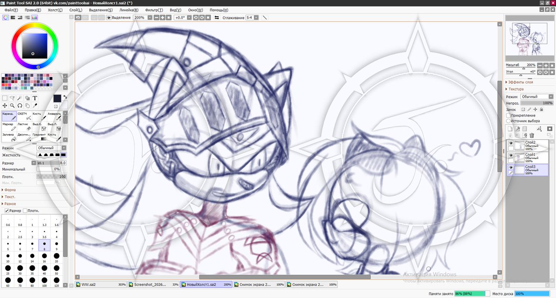
Task: Show the swatches palette panel
Action: click(34, 18)
